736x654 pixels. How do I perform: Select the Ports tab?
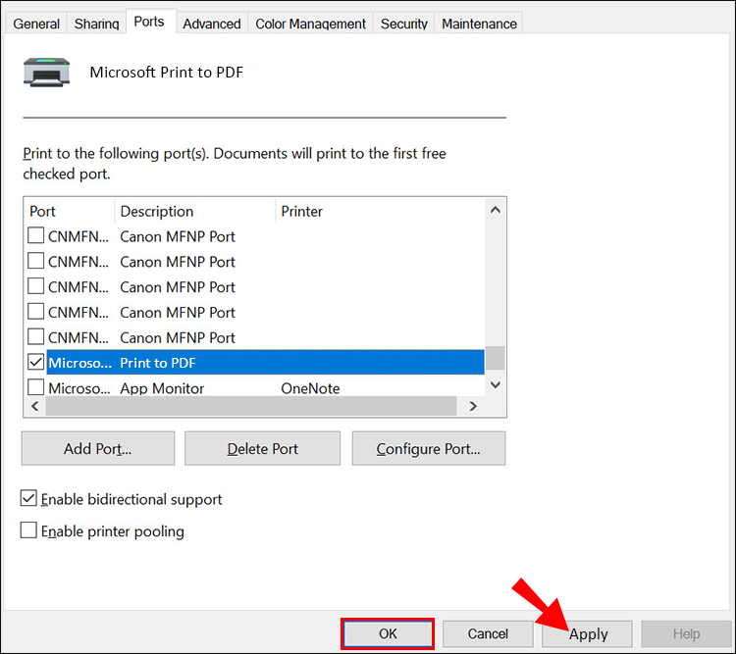(149, 22)
